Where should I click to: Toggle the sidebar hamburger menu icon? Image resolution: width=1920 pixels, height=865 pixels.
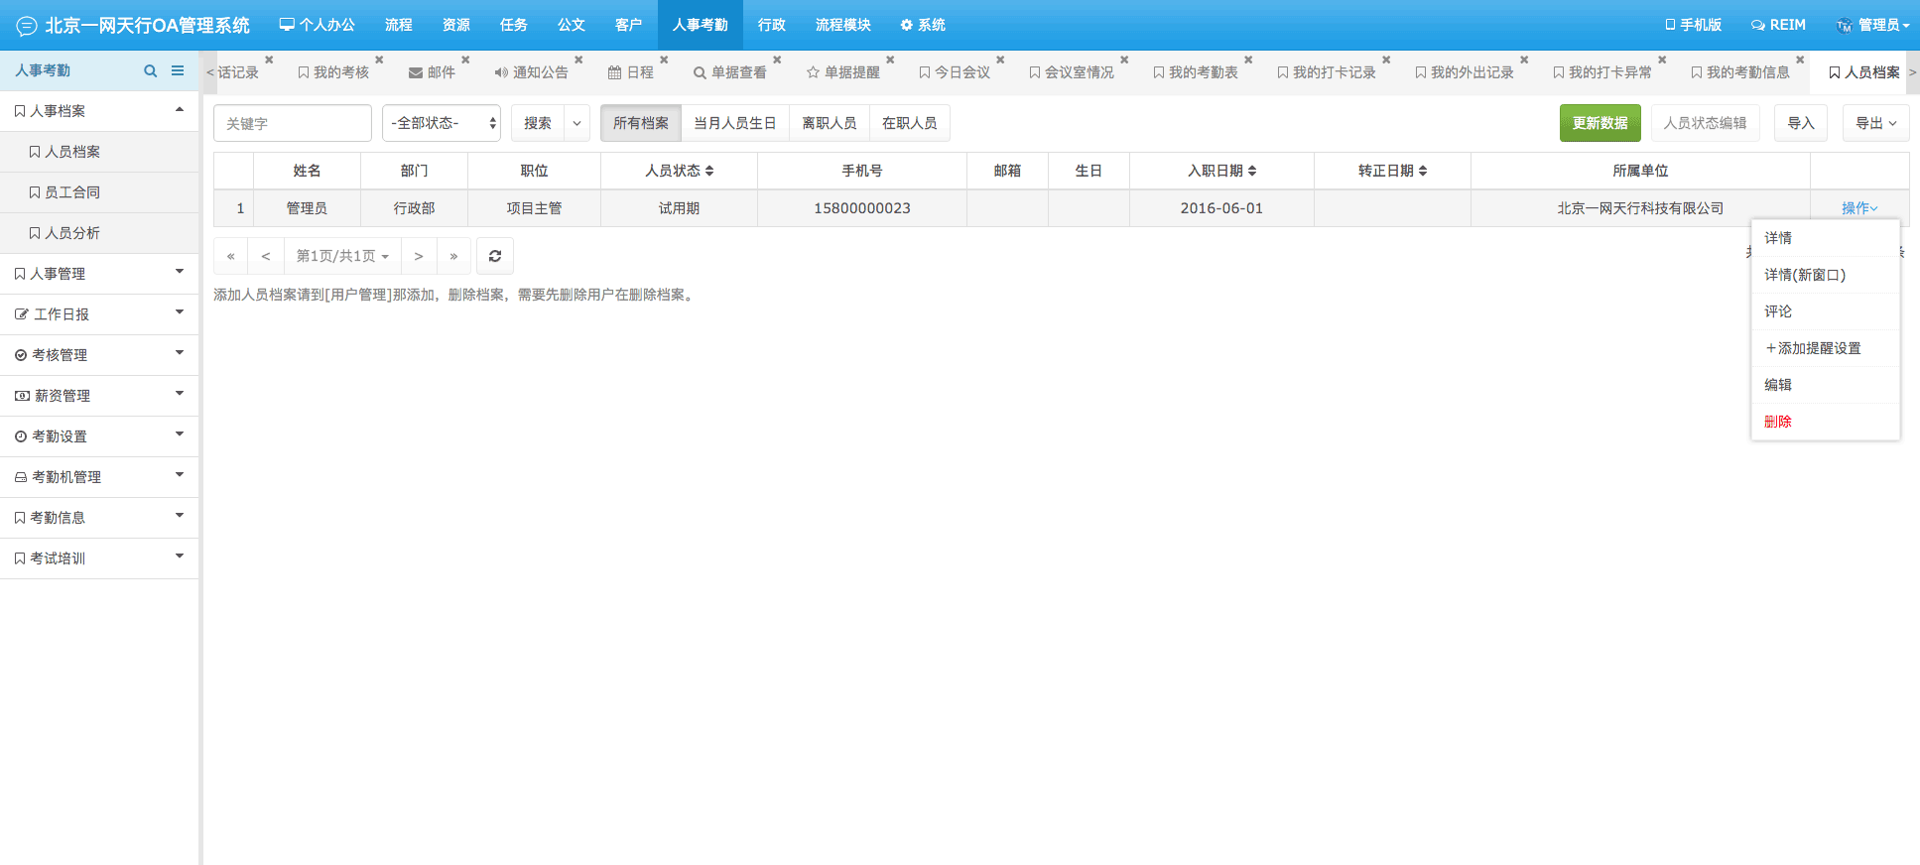click(178, 70)
